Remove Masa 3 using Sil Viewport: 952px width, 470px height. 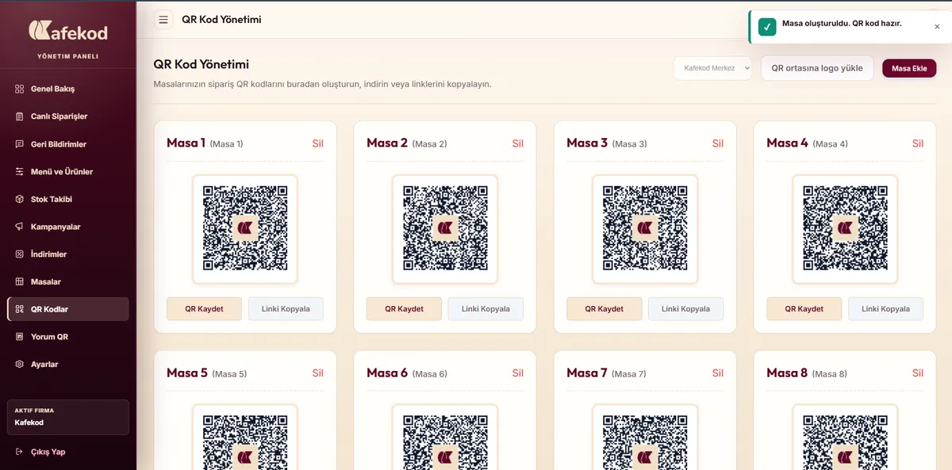coord(717,143)
